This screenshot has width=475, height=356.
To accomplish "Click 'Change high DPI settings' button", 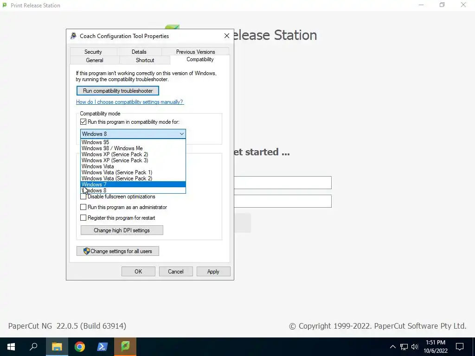I will [x=122, y=230].
